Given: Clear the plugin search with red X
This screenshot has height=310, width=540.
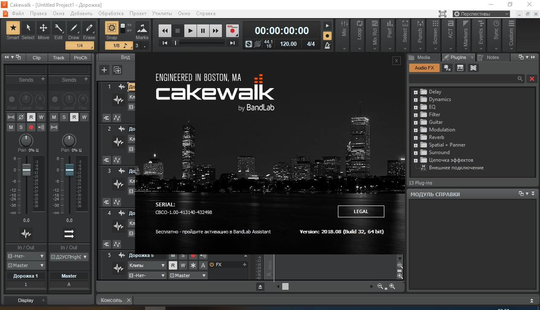Looking at the screenshot, I should (532, 79).
